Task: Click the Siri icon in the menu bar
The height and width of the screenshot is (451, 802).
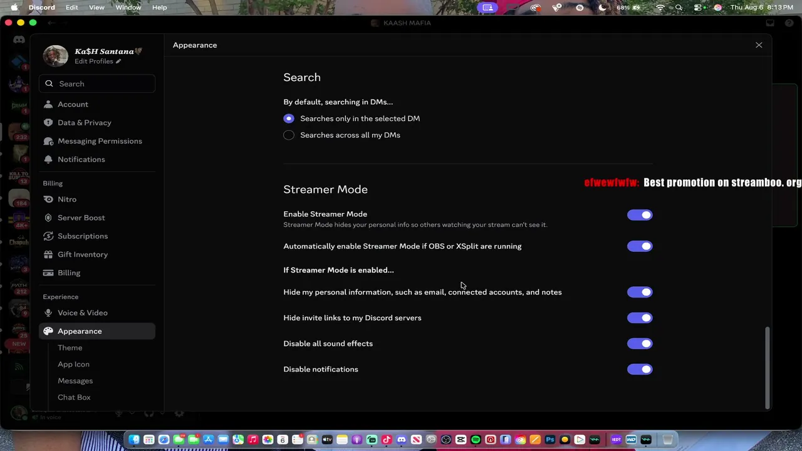Action: coord(717,8)
